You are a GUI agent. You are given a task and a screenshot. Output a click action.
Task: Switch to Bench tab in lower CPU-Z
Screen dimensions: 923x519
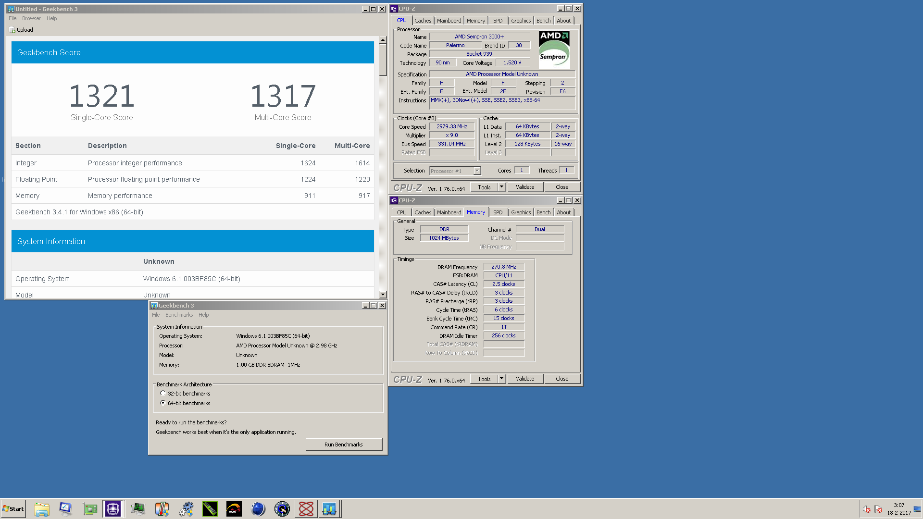(543, 212)
